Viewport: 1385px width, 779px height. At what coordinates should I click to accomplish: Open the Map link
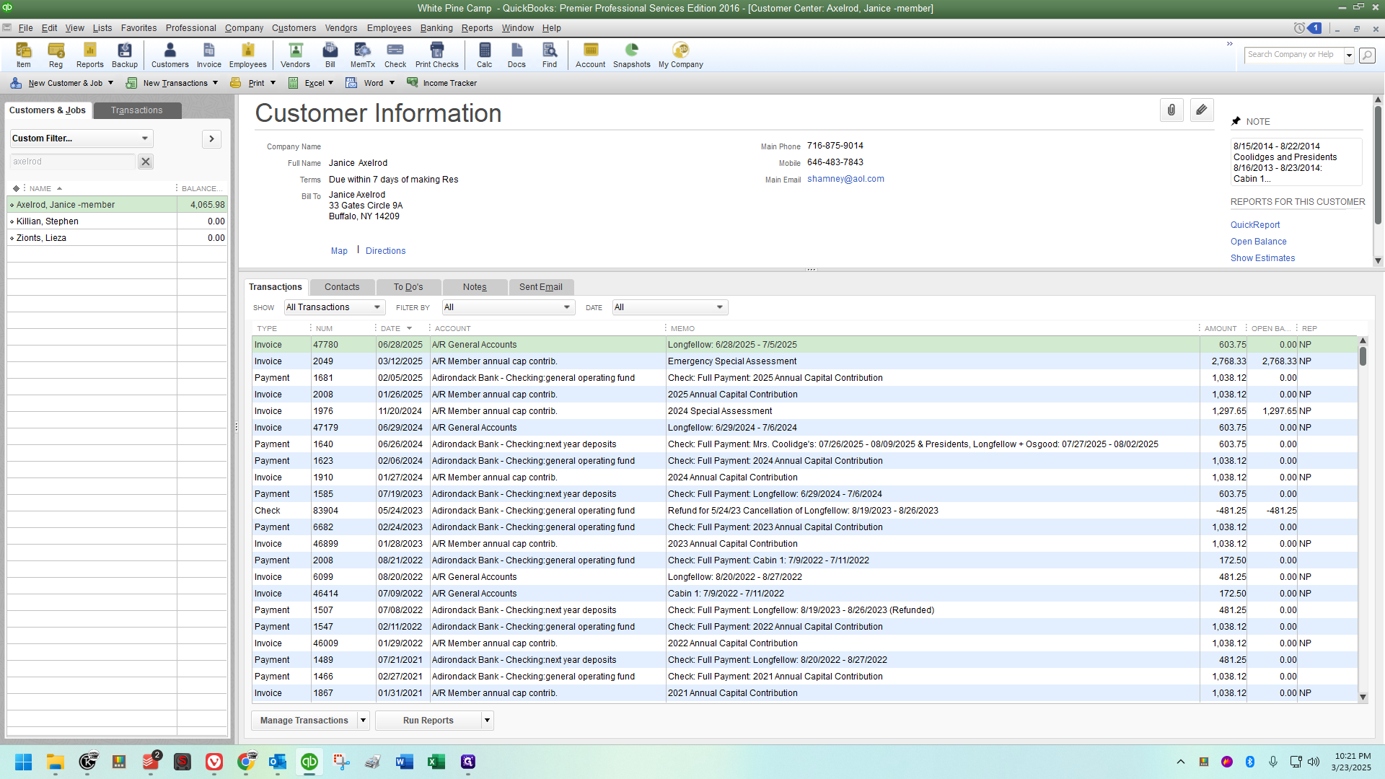(x=339, y=251)
